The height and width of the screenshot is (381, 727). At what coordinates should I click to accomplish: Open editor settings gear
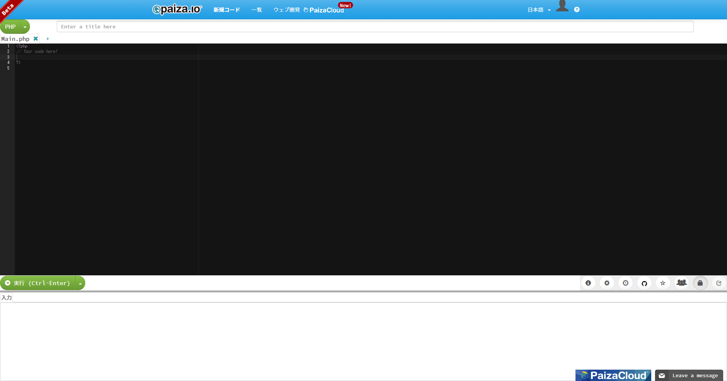click(x=607, y=283)
